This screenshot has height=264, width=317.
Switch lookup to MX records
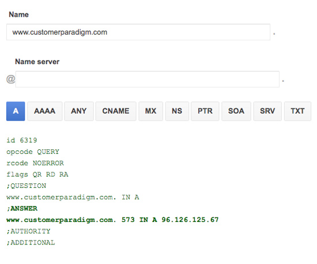coord(150,111)
